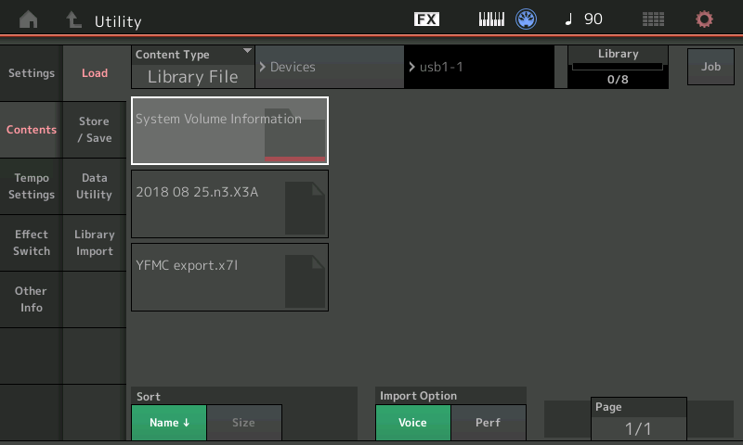Select the YFMC export.x7l file
Screen dimensions: 743x445
point(229,276)
